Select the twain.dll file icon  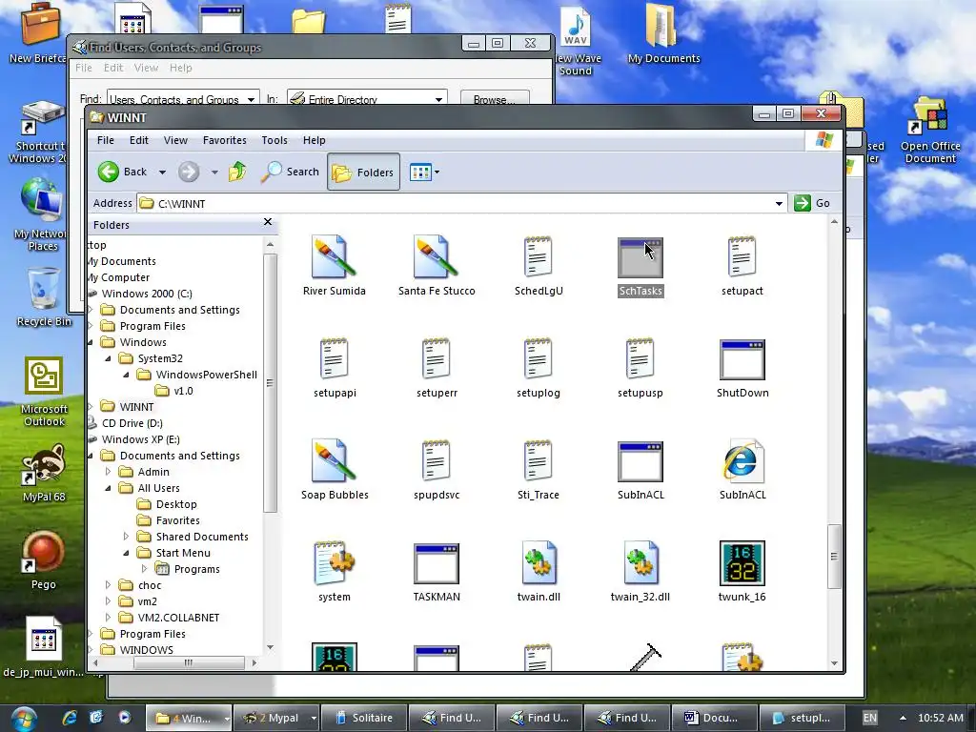pyautogui.click(x=539, y=563)
